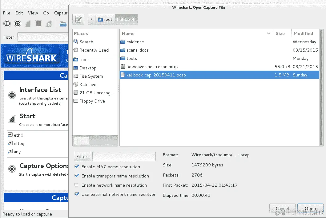This screenshot has height=218, width=326.
Task: Uncheck Use external network name resolver
Action: [x=77, y=194]
